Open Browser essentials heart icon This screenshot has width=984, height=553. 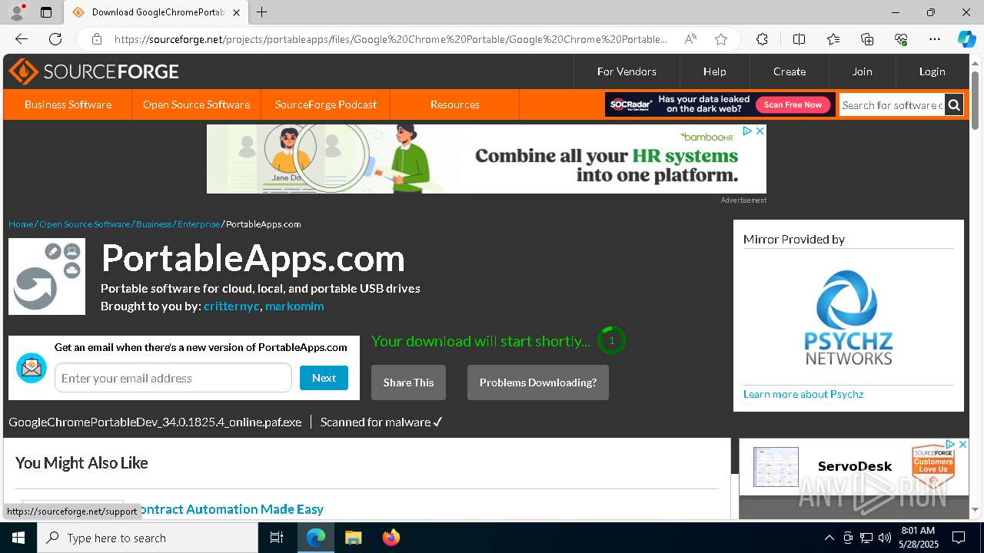(901, 39)
